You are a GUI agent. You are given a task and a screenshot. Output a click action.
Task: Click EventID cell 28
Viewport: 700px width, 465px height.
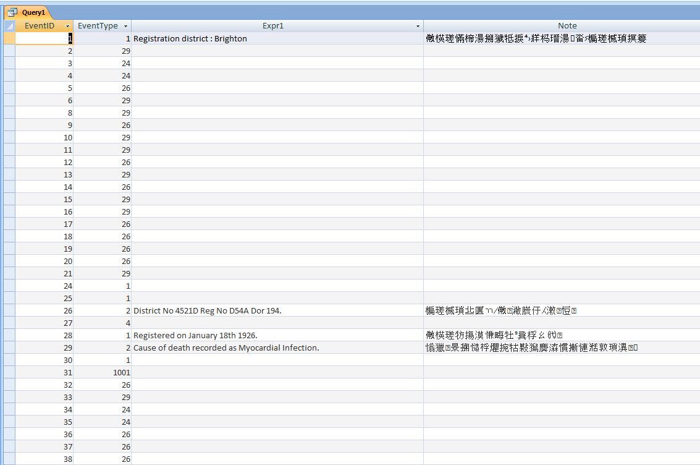pyautogui.click(x=44, y=336)
